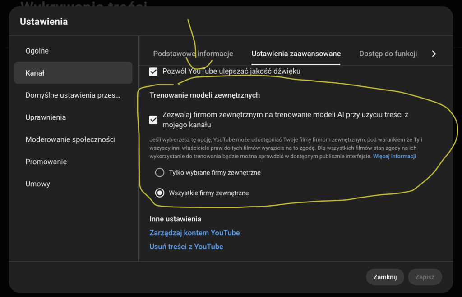Close the dialog with Zamknij
The height and width of the screenshot is (297, 462).
coord(385,277)
